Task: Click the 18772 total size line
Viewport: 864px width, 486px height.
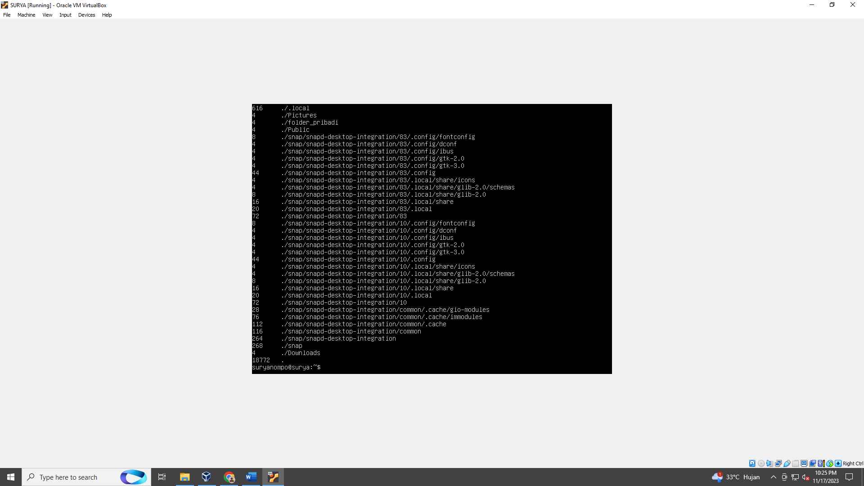Action: click(268, 360)
